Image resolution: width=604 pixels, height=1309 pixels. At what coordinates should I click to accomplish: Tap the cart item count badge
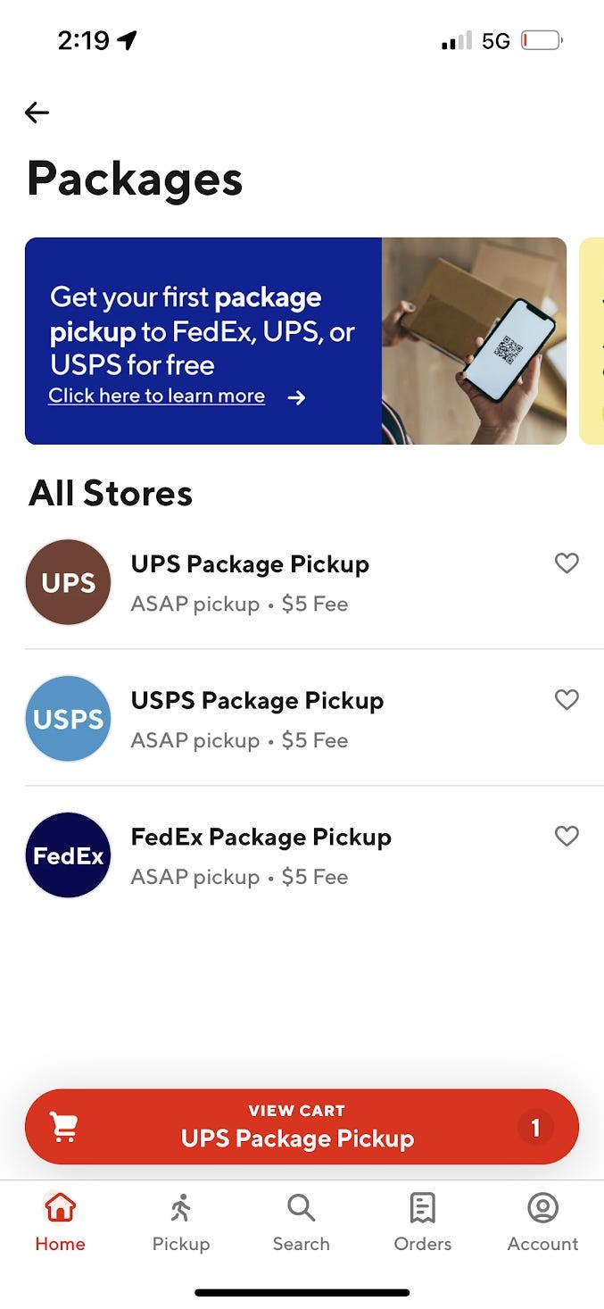point(535,1128)
